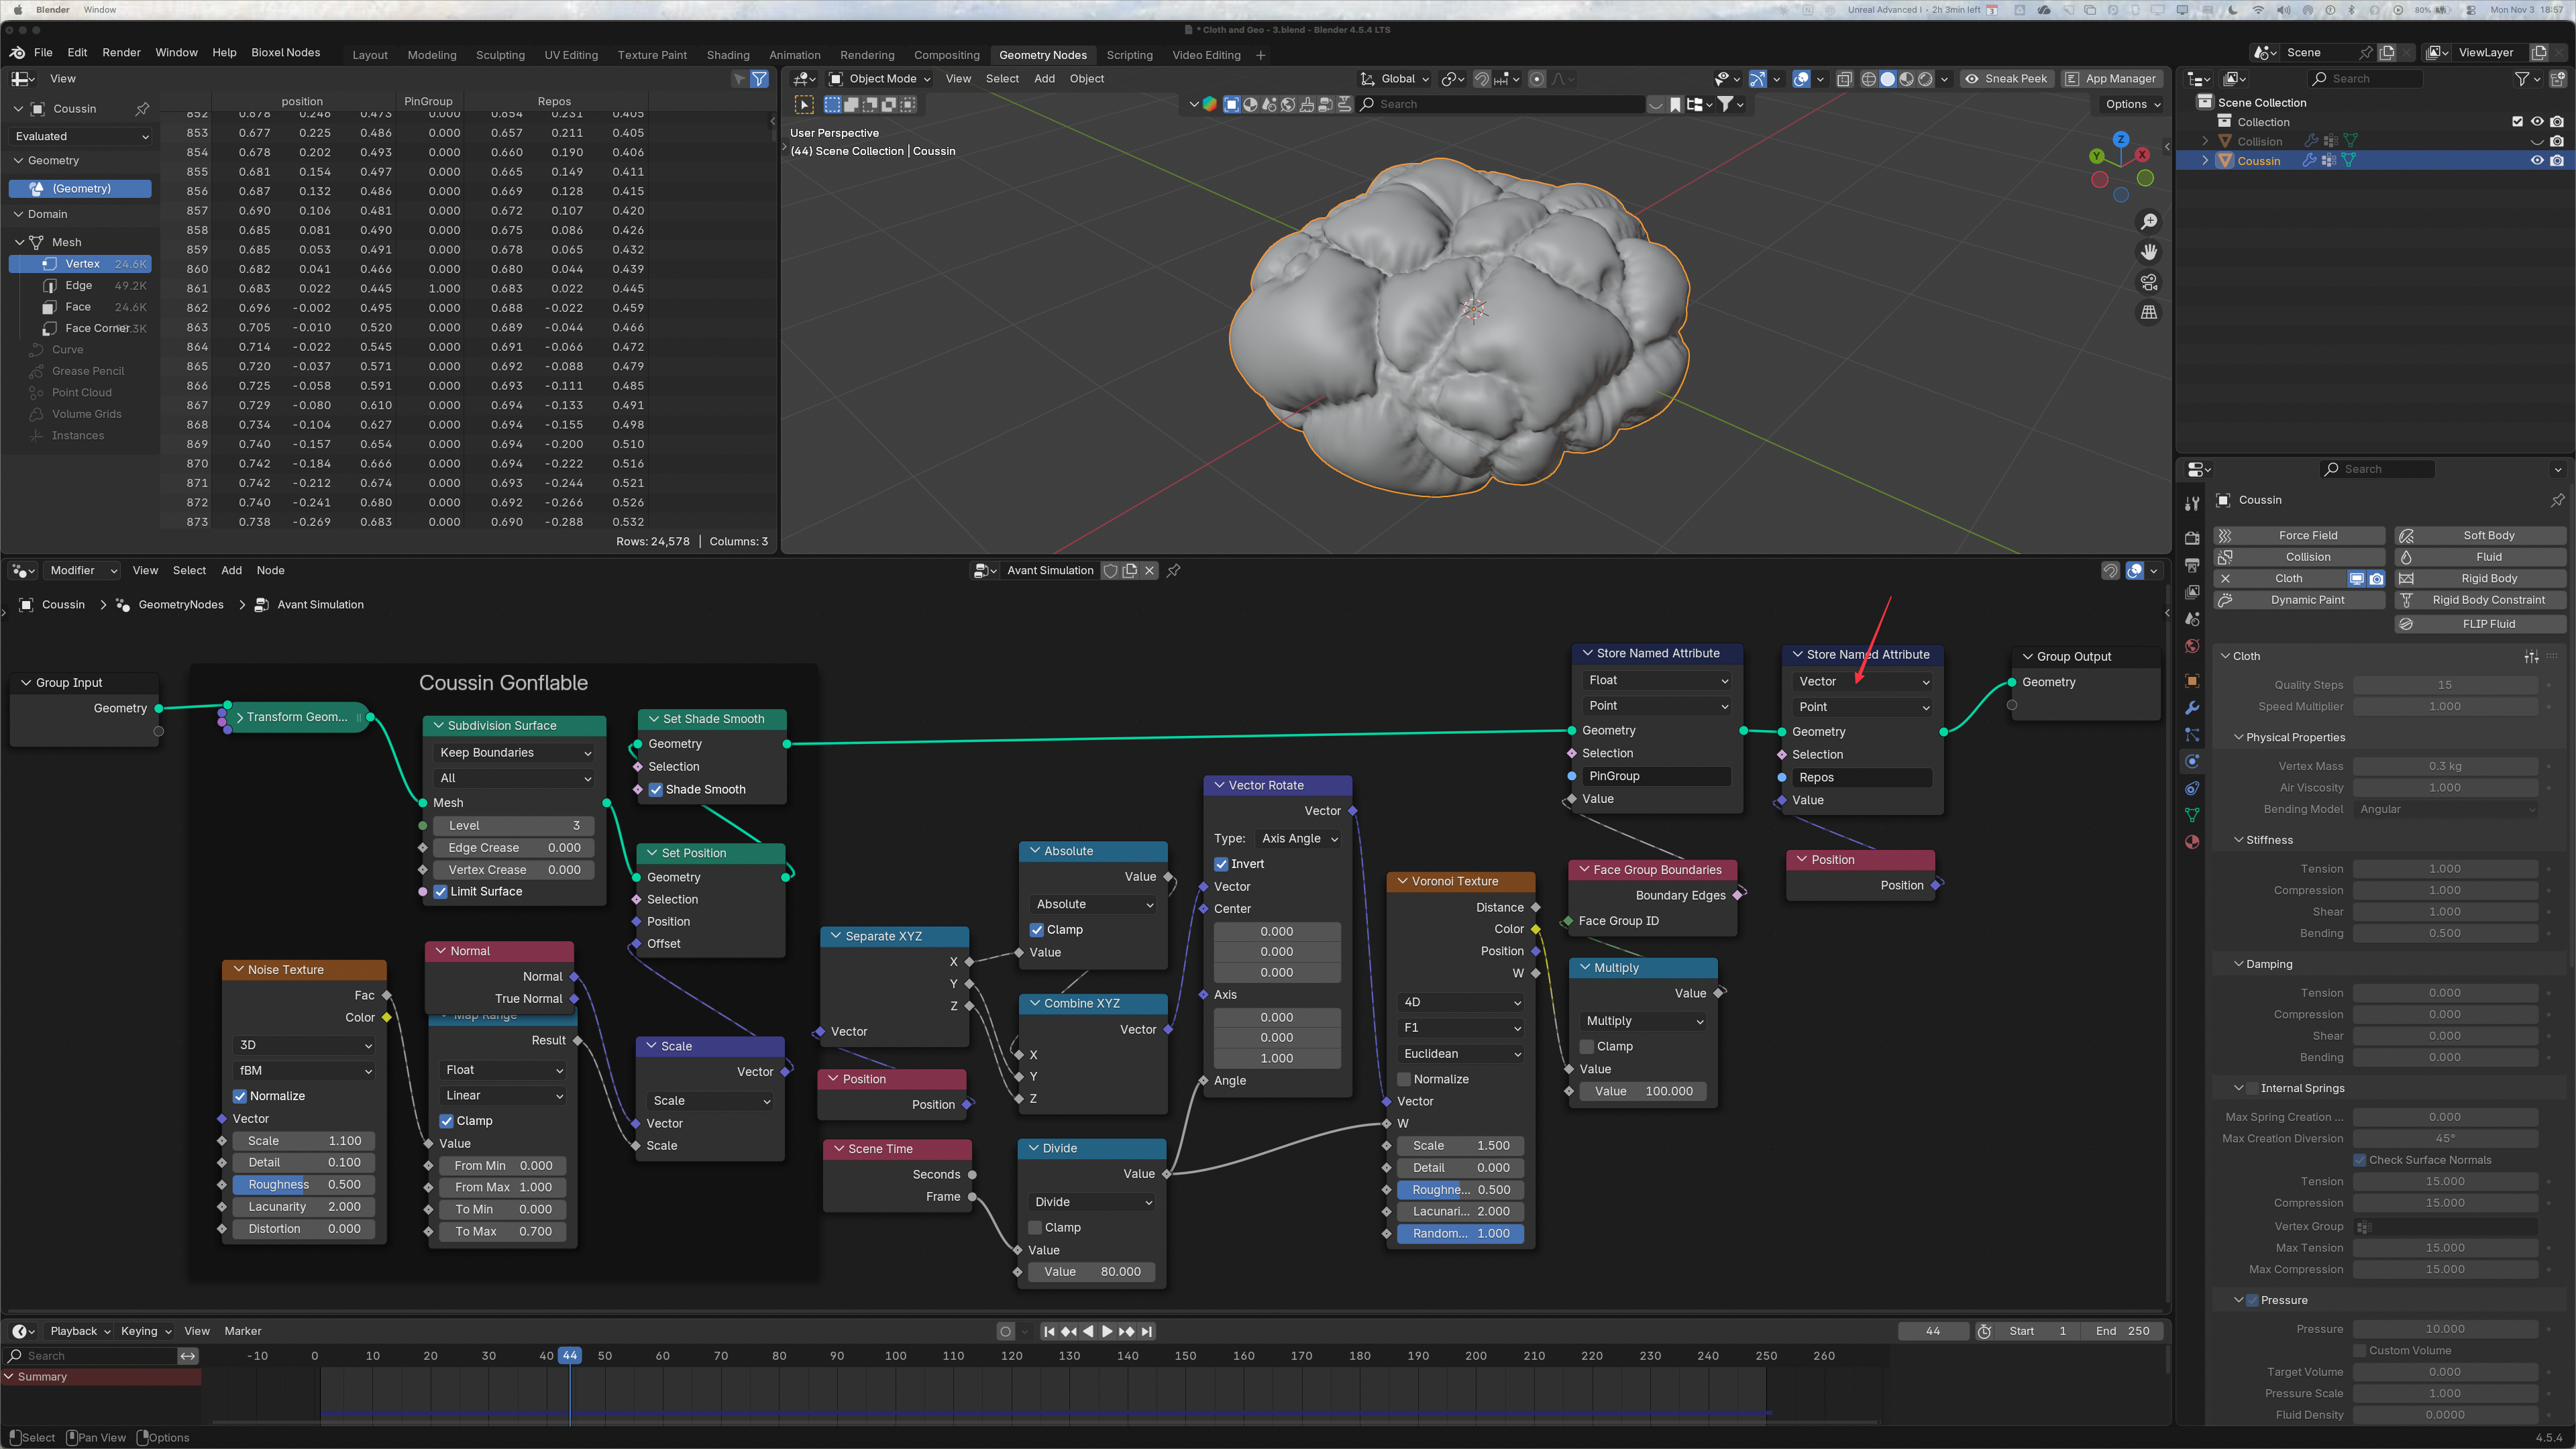Add Force Field physics
This screenshot has width=2576, height=1449.
[x=2299, y=536]
